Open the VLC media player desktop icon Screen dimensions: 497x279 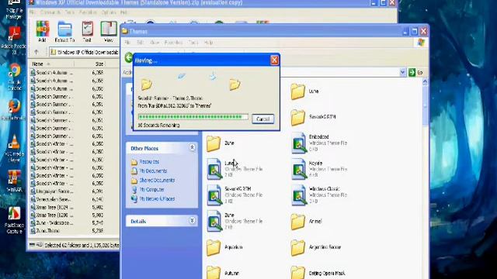click(14, 148)
